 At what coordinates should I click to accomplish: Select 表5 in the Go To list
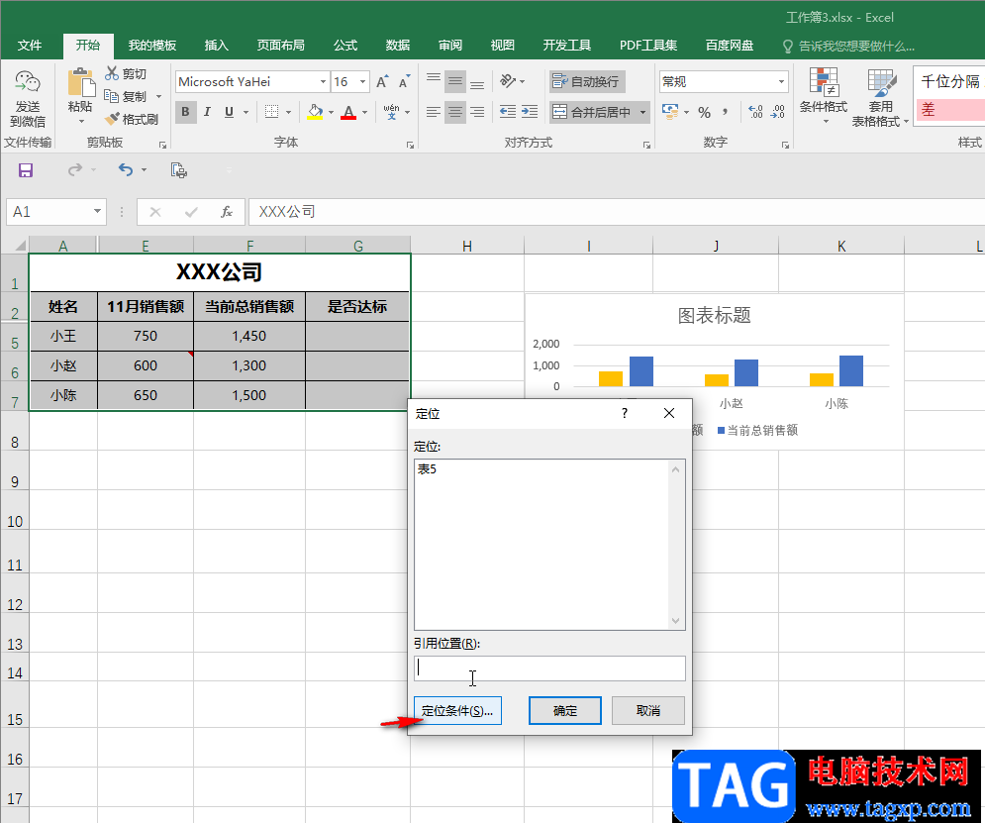coord(428,469)
